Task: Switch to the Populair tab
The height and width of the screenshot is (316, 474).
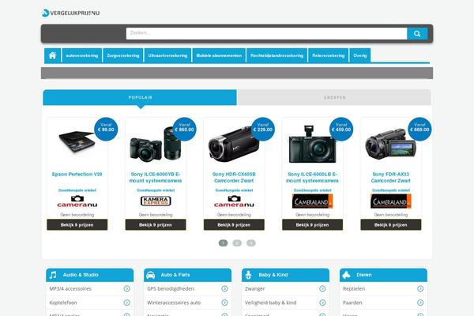Action: (140, 97)
